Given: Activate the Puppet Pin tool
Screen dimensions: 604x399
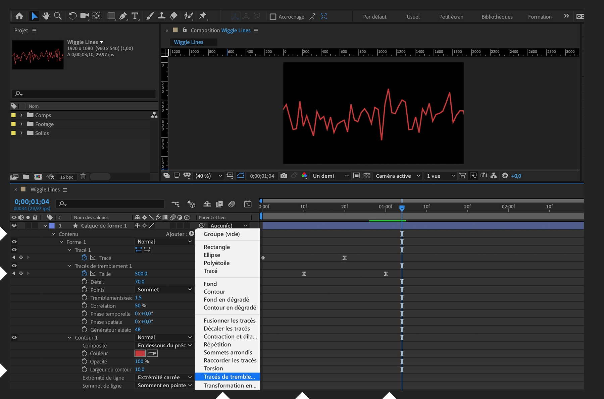Looking at the screenshot, I should [203, 16].
